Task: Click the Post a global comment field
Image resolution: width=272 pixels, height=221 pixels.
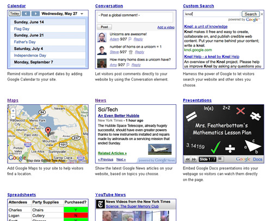Action: pyautogui.click(x=135, y=17)
